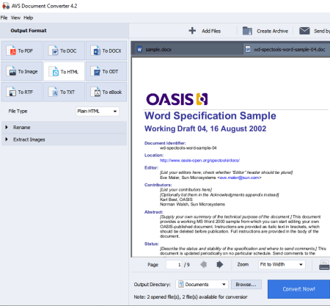Click the Word Specification Sample heading

(210, 116)
